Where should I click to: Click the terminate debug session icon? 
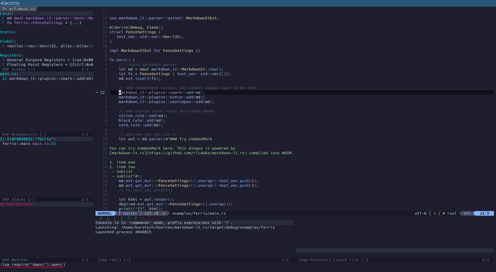pos(143,218)
